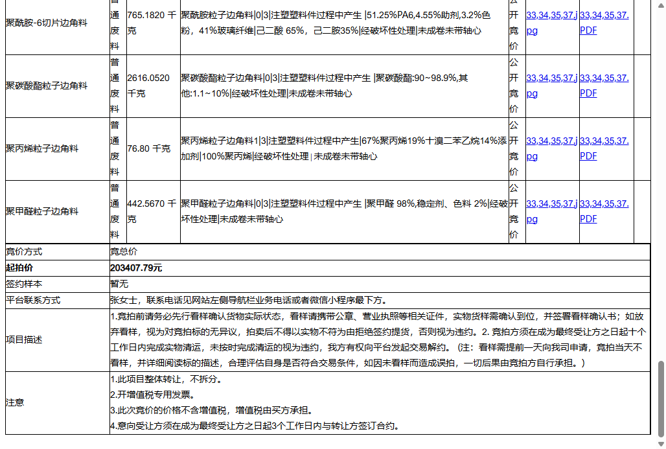Open the PDF link in 聚酰胺-6切片边角料 row
The height and width of the screenshot is (449, 666).
604,23
